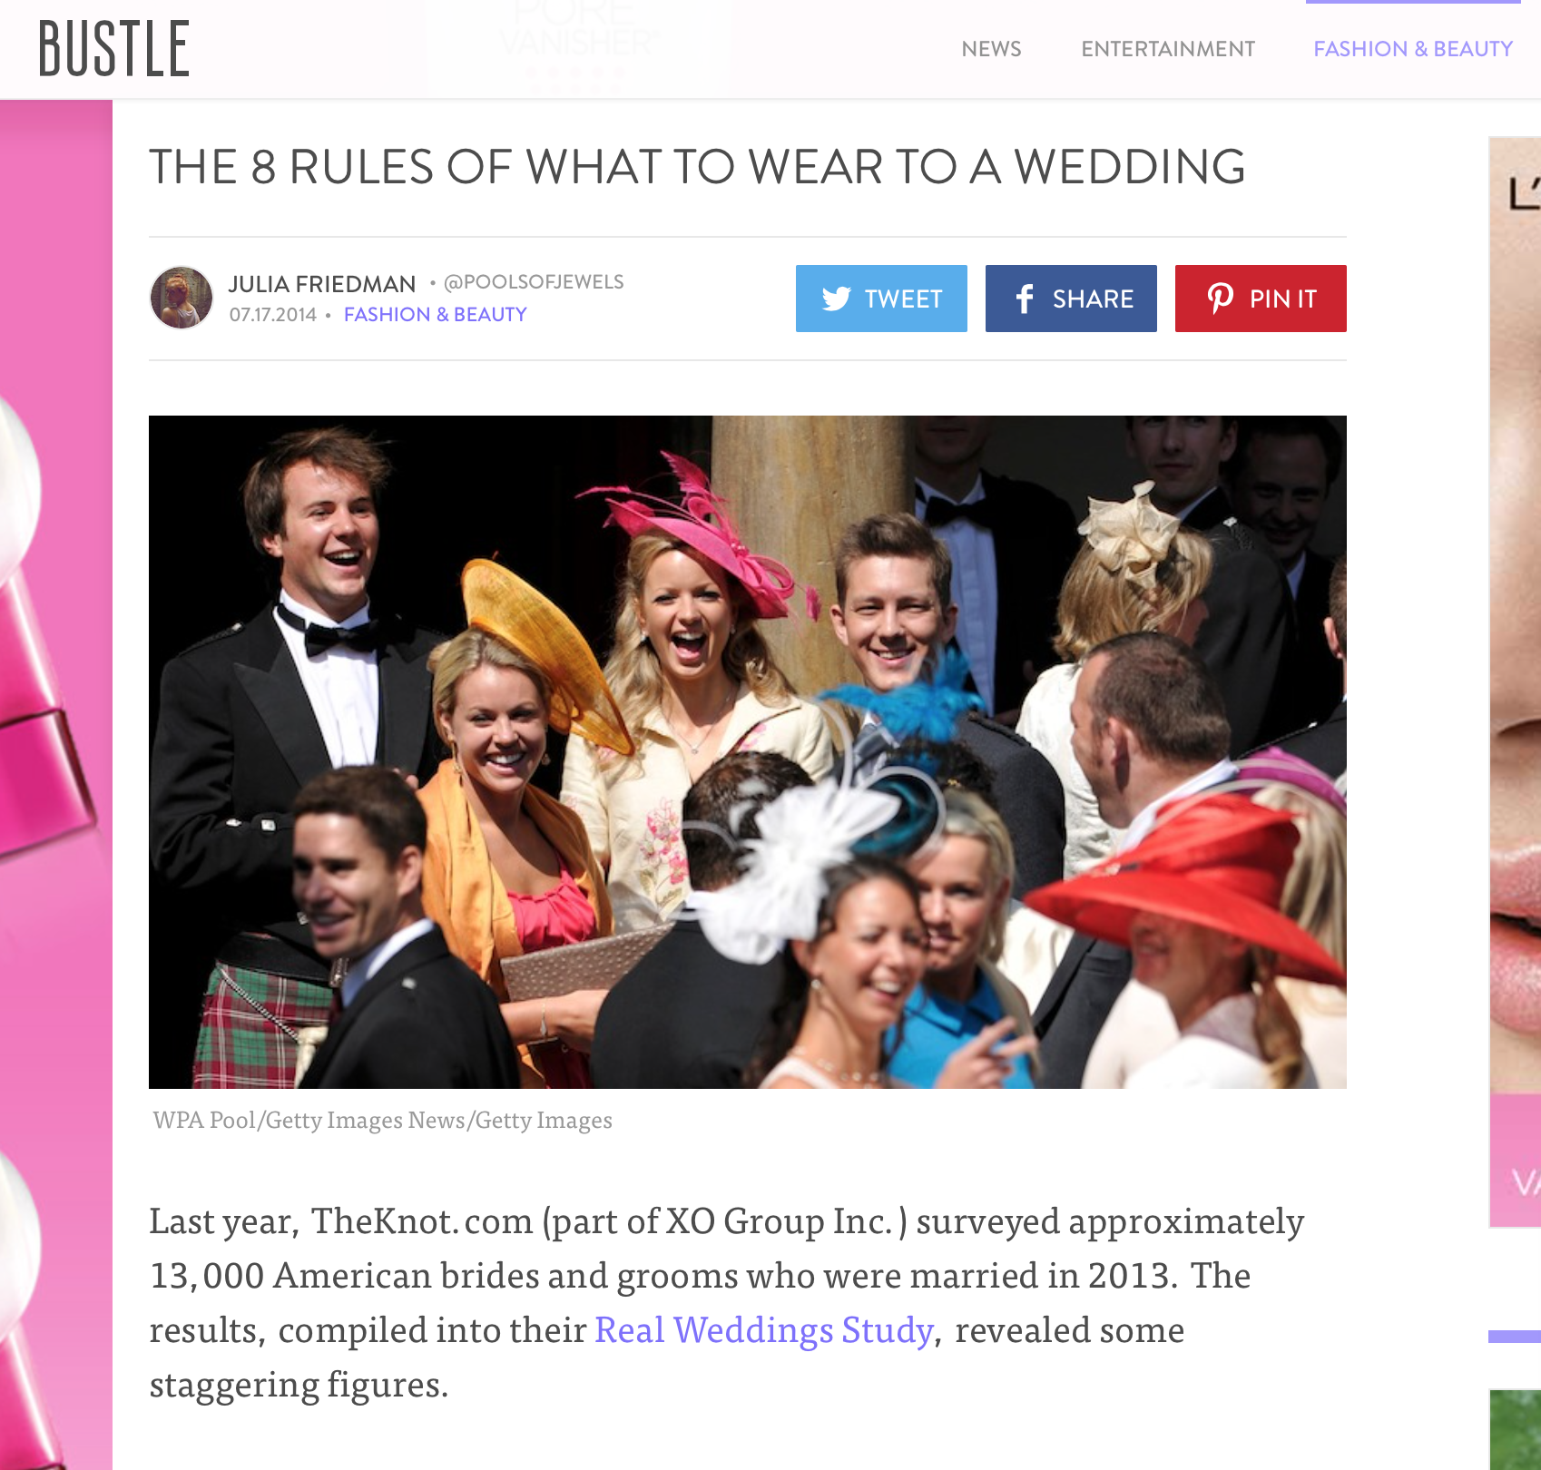Screen dimensions: 1541x1470
Task: Go to the Bustle home logo
Action: [114, 48]
